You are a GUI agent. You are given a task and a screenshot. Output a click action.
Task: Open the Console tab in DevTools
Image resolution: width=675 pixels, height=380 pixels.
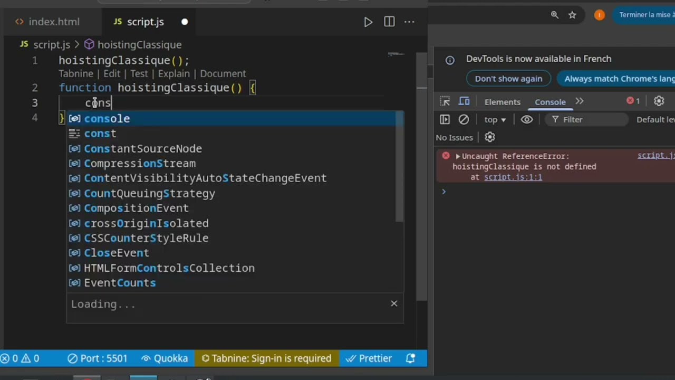coord(550,102)
